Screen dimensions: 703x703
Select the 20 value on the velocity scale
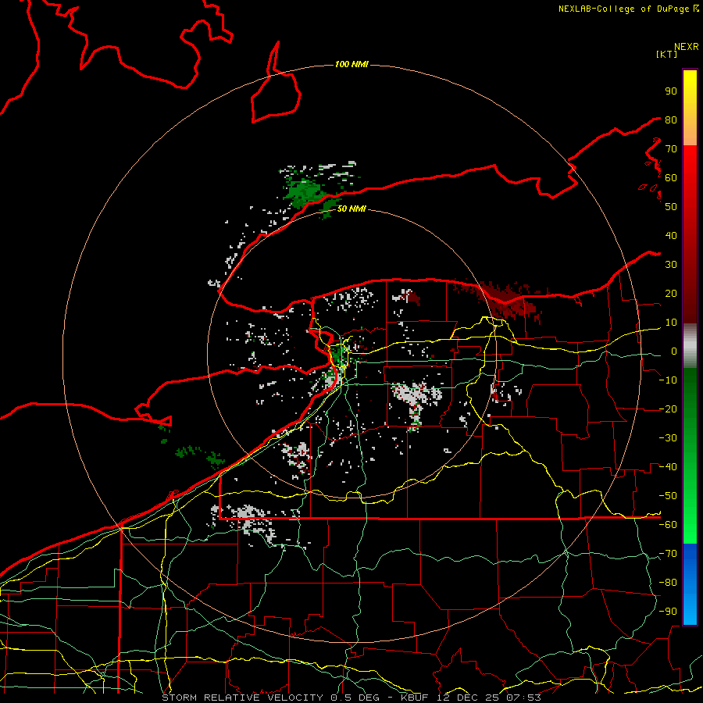(671, 294)
